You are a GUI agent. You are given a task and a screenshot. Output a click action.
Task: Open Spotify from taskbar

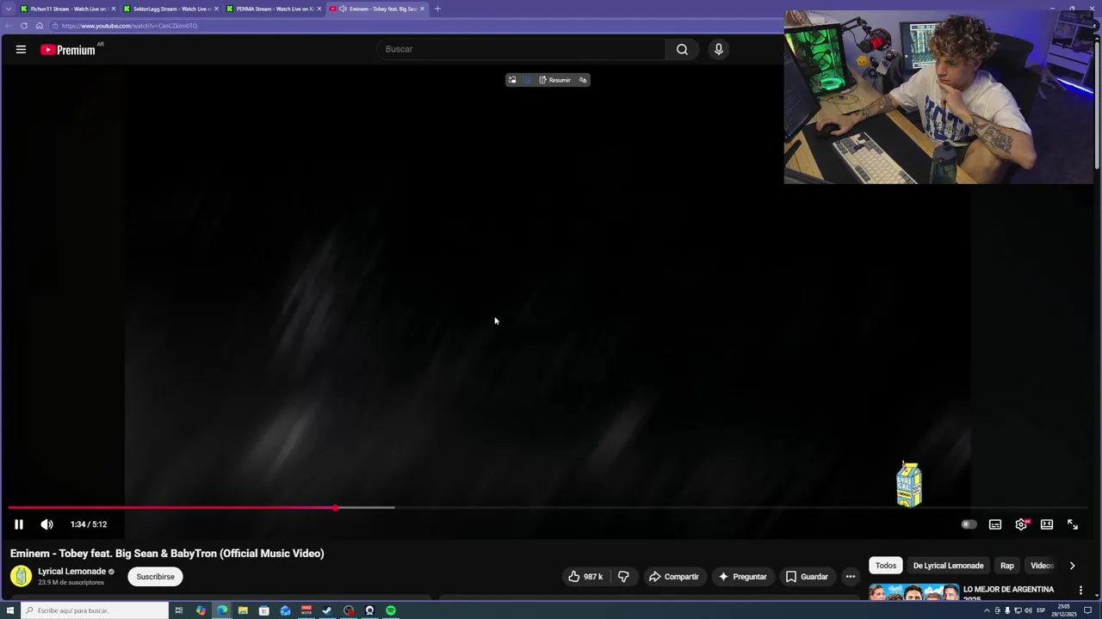coord(391,610)
